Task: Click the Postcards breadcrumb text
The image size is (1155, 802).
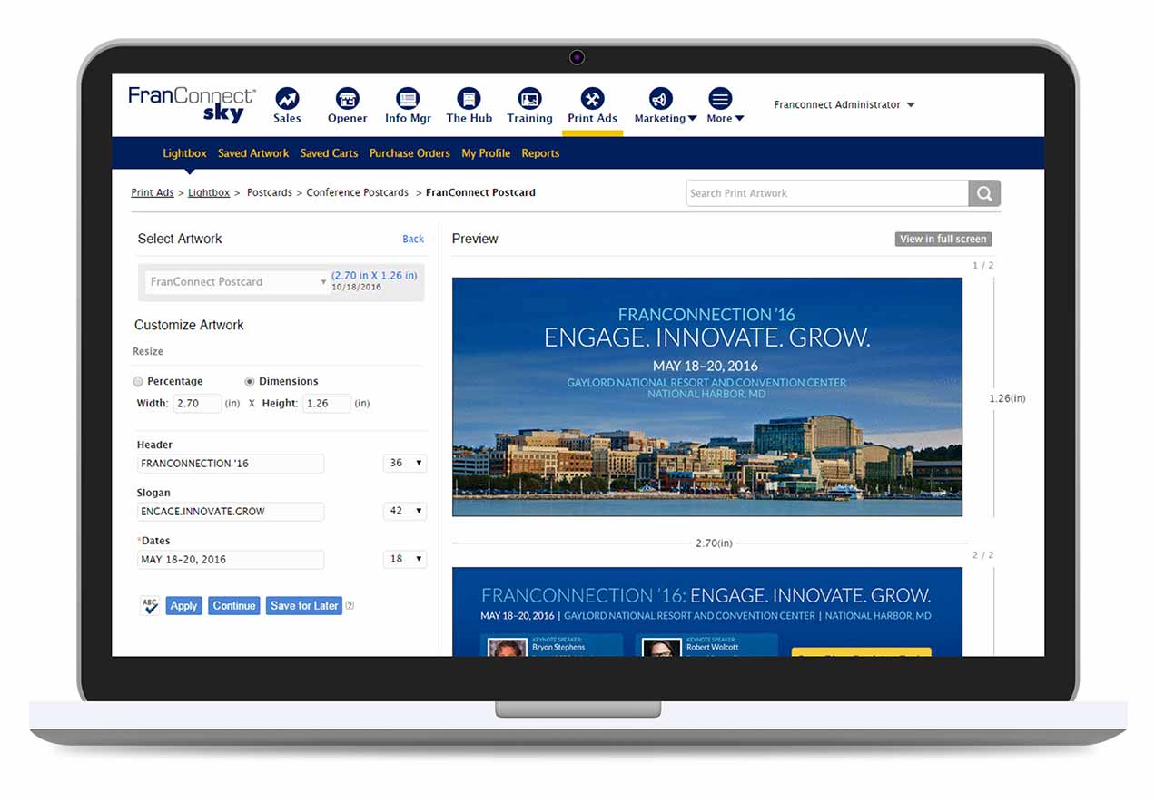Action: pos(270,192)
